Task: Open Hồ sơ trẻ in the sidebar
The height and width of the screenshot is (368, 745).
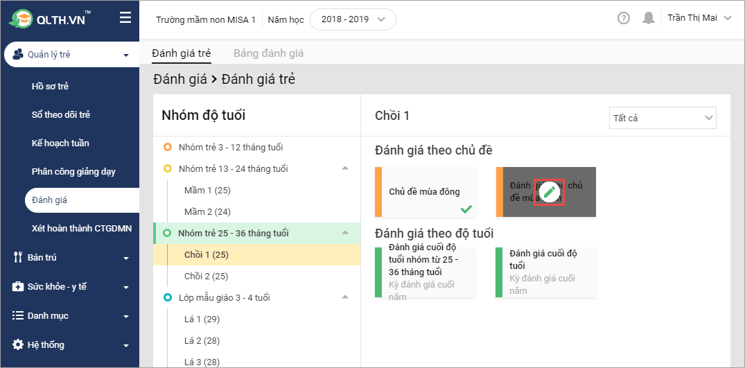Action: click(x=50, y=87)
